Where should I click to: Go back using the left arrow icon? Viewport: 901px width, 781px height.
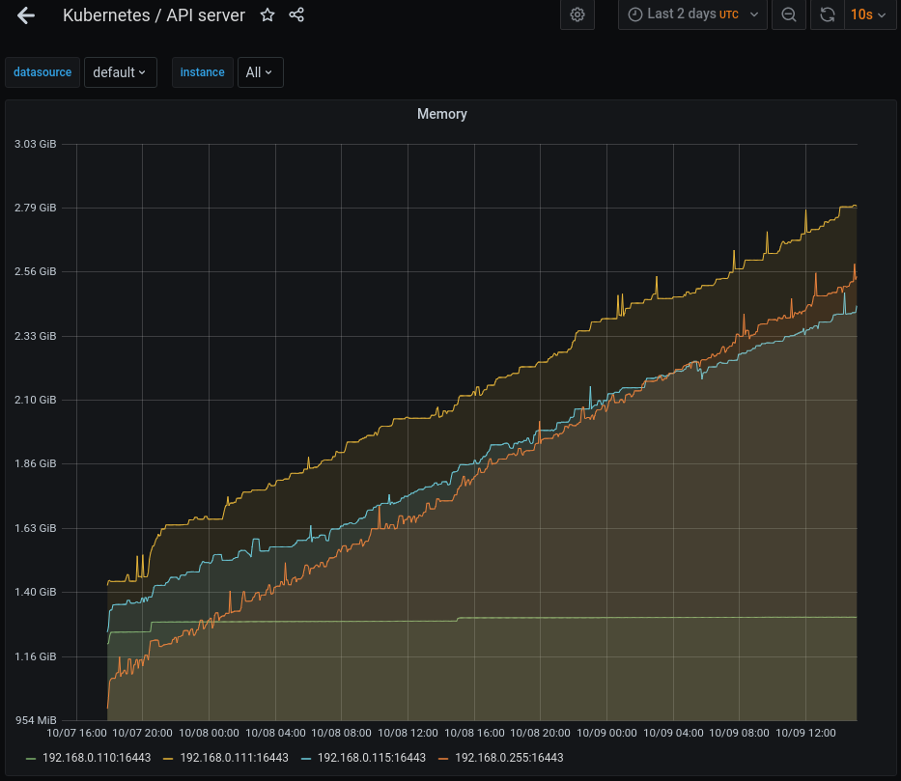click(x=26, y=15)
